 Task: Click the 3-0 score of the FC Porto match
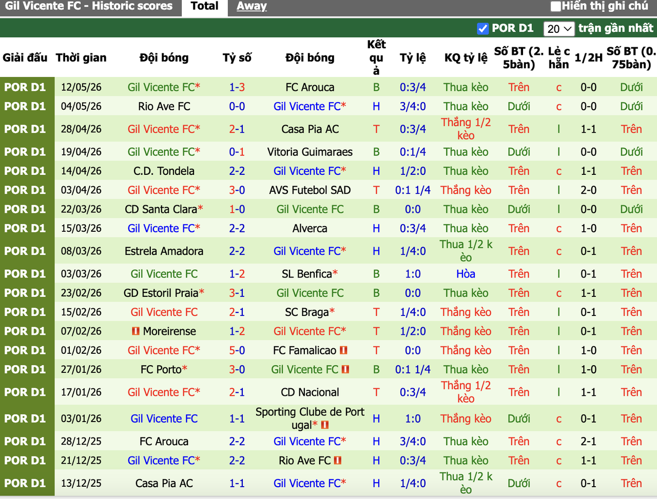point(237,369)
